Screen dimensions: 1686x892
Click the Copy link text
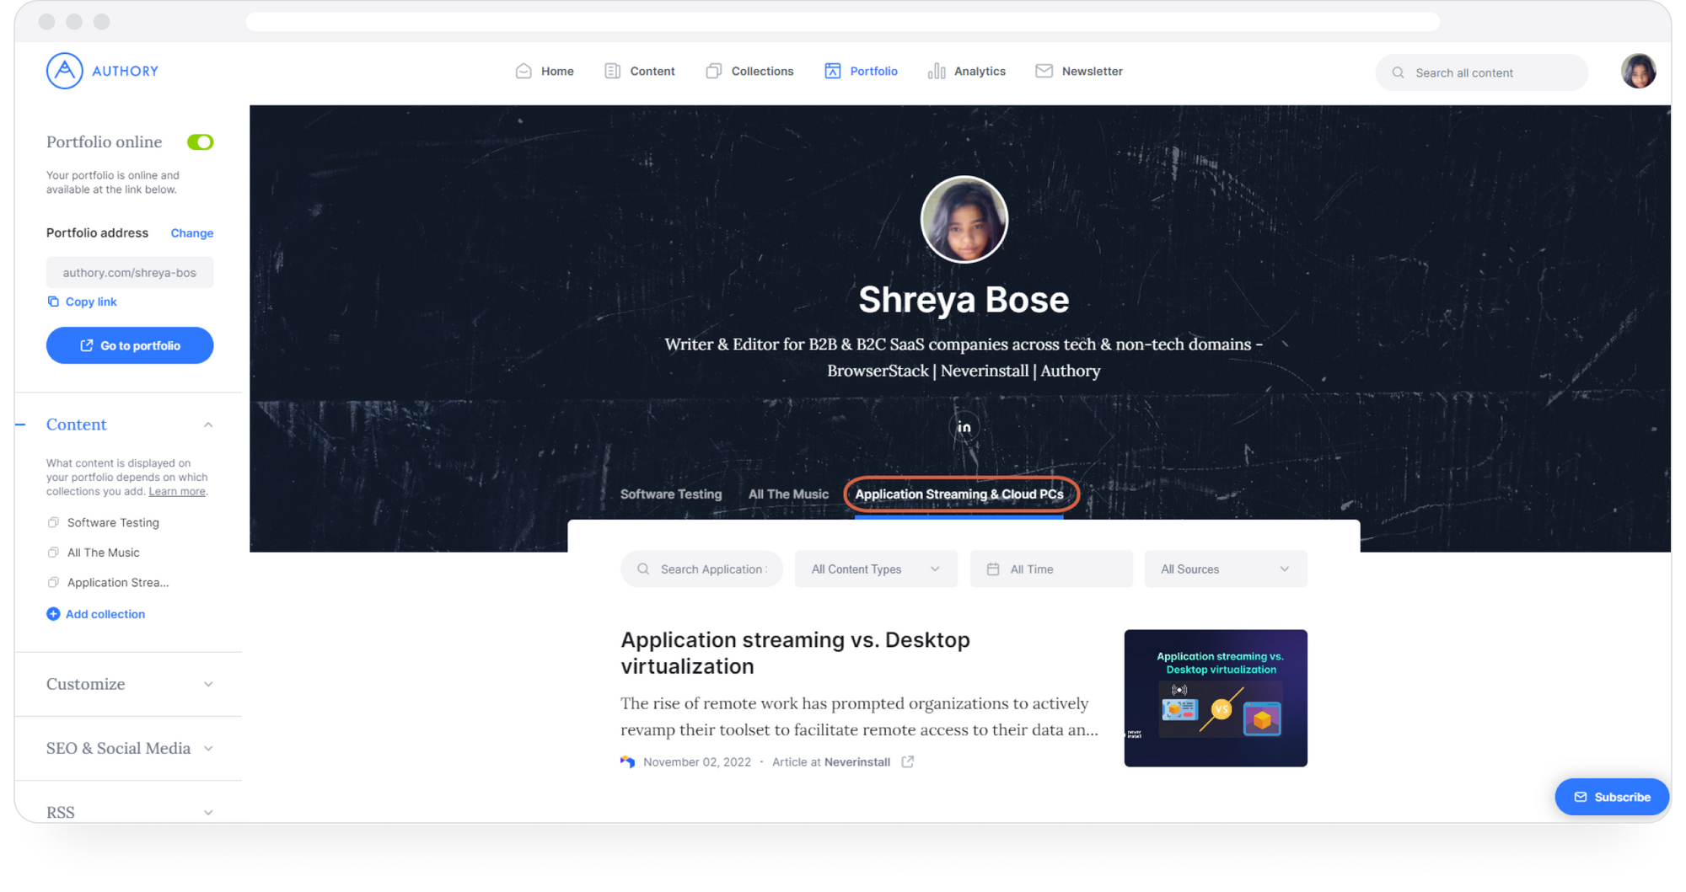91,302
